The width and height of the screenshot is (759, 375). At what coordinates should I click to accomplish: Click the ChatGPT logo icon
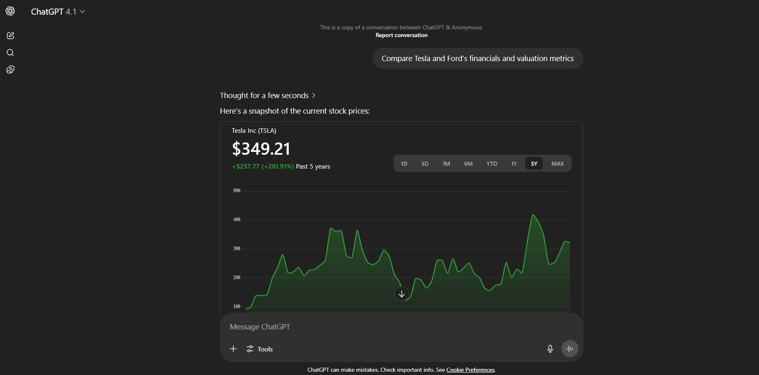[x=10, y=11]
